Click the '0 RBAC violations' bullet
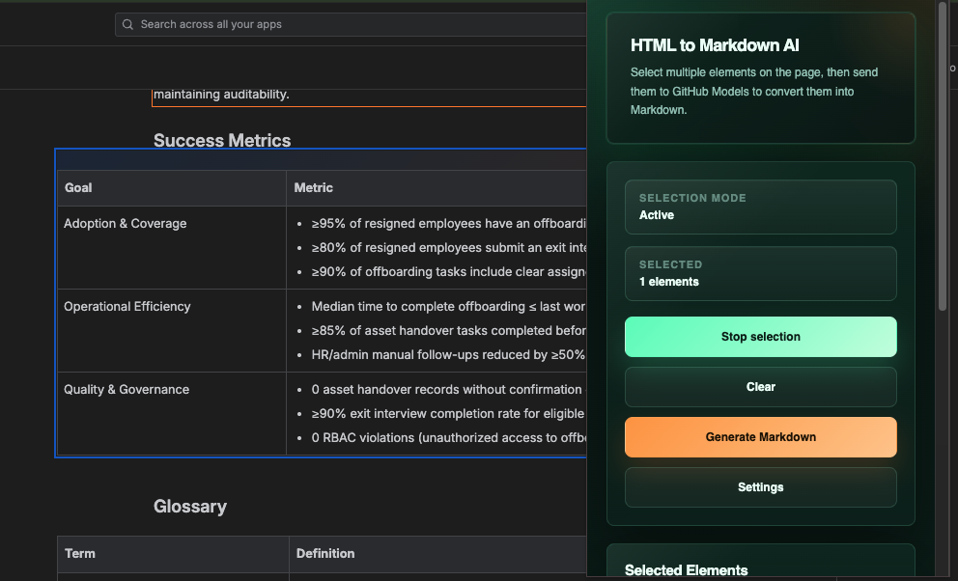958x581 pixels. (448, 437)
